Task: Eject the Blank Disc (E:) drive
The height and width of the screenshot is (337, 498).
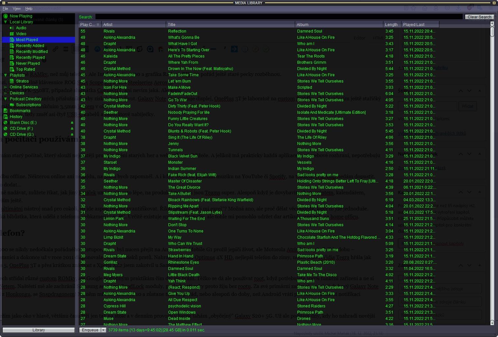Action: tap(72, 122)
